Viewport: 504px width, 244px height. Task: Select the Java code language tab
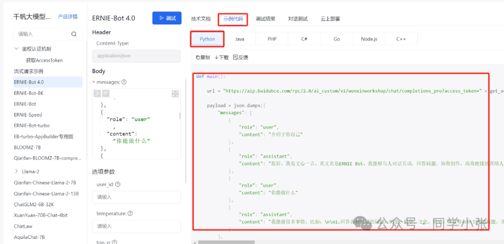pyautogui.click(x=239, y=39)
